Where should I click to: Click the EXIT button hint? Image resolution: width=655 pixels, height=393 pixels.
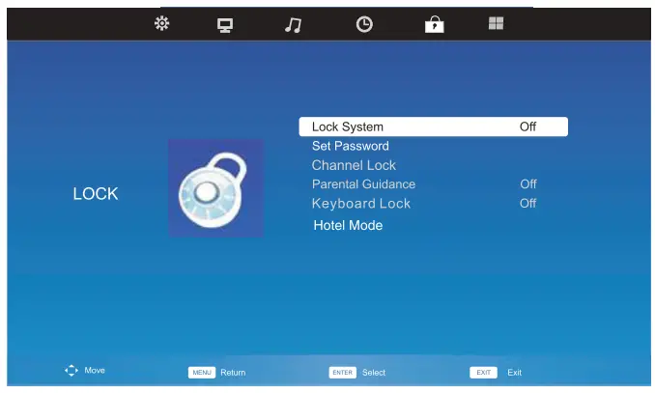483,373
